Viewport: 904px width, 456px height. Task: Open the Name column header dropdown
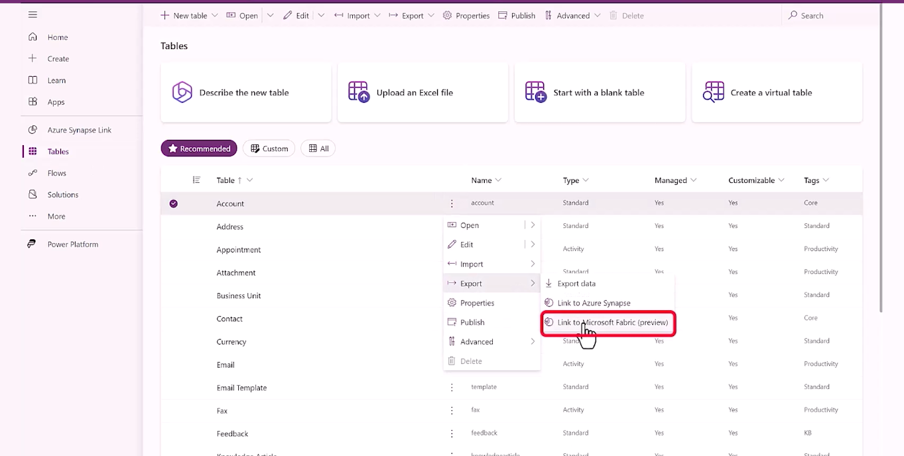tap(499, 180)
